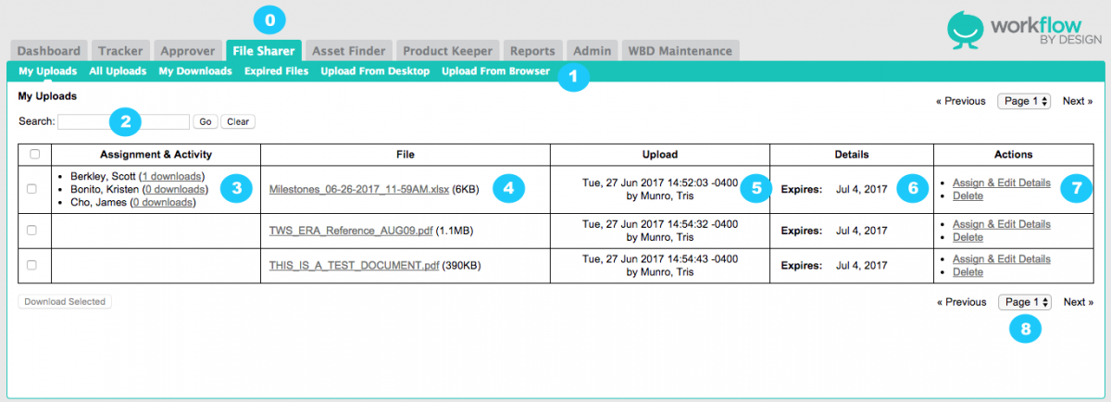
Task: Select My Uploads submenu item
Action: 48,71
